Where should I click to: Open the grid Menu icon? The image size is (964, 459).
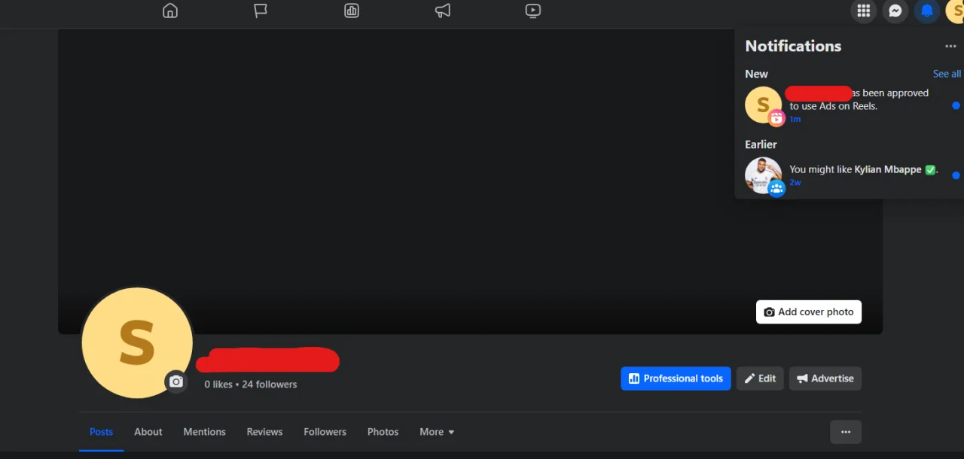point(864,11)
